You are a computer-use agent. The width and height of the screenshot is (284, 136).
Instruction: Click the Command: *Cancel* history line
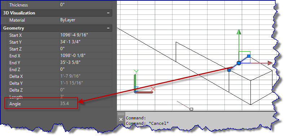(148, 123)
